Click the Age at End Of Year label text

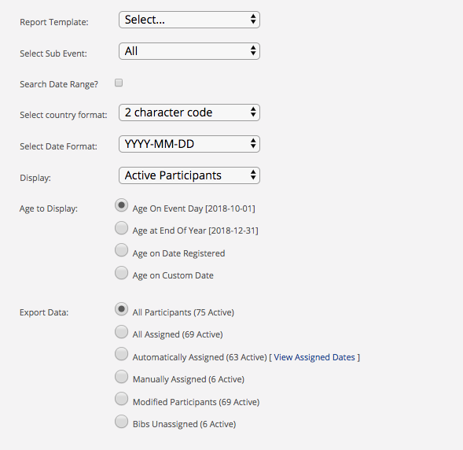point(195,231)
